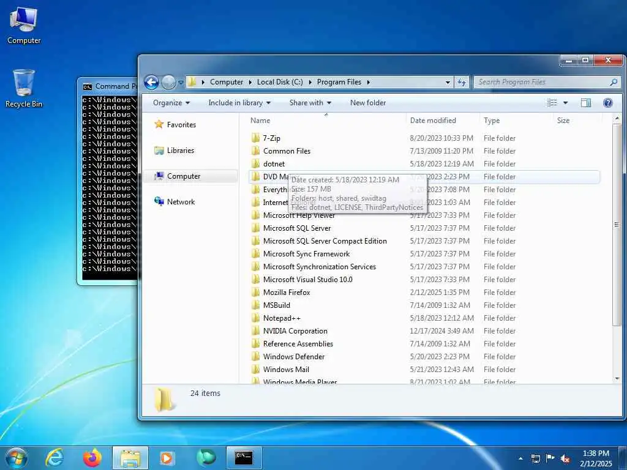Image resolution: width=627 pixels, height=470 pixels.
Task: Select the Microsoft Synchronization Services folder
Action: [320, 267]
